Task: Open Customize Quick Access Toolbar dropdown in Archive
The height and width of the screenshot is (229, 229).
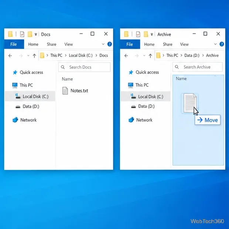Action: (152, 34)
